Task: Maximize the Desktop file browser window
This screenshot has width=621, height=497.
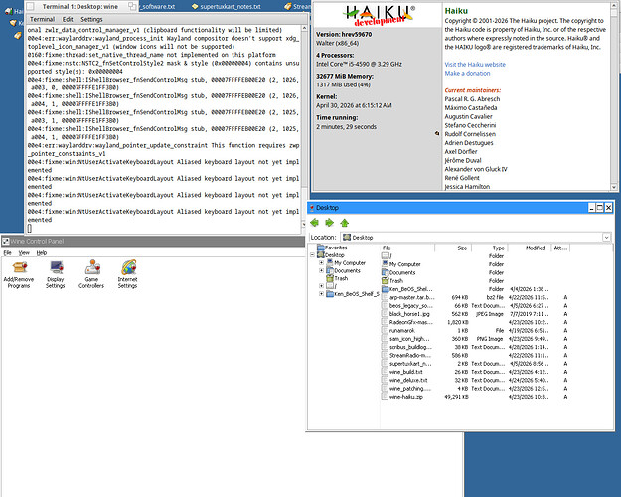Action: [600, 208]
